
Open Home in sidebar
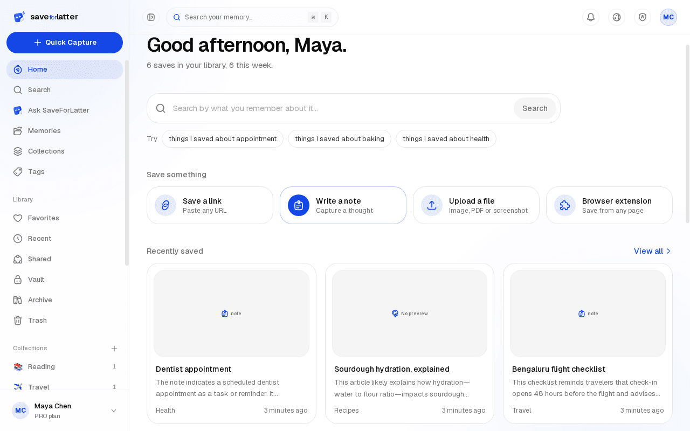click(x=65, y=69)
